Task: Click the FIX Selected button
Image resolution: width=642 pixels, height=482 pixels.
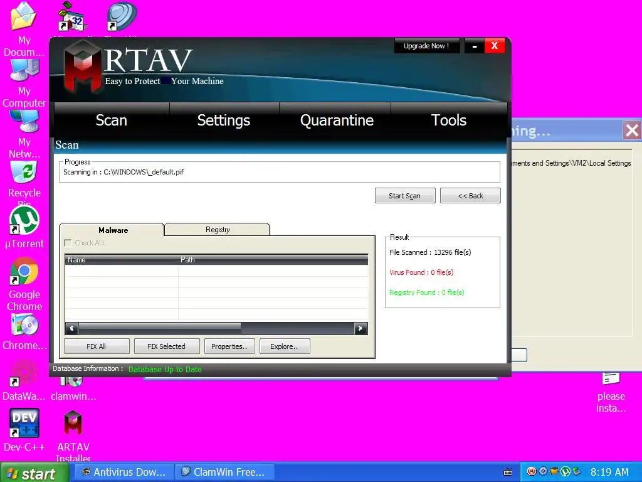Action: (x=167, y=346)
